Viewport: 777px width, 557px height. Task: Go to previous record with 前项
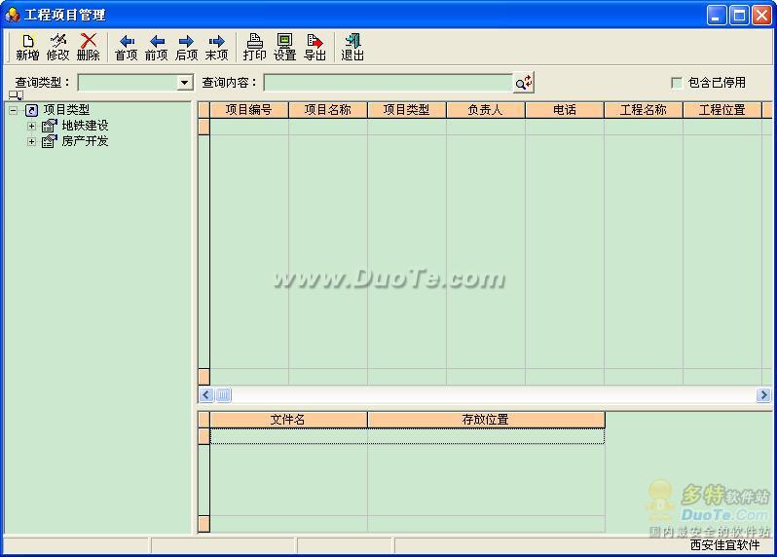click(157, 47)
